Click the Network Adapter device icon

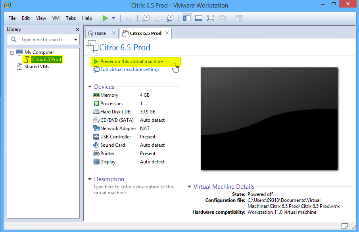point(96,128)
